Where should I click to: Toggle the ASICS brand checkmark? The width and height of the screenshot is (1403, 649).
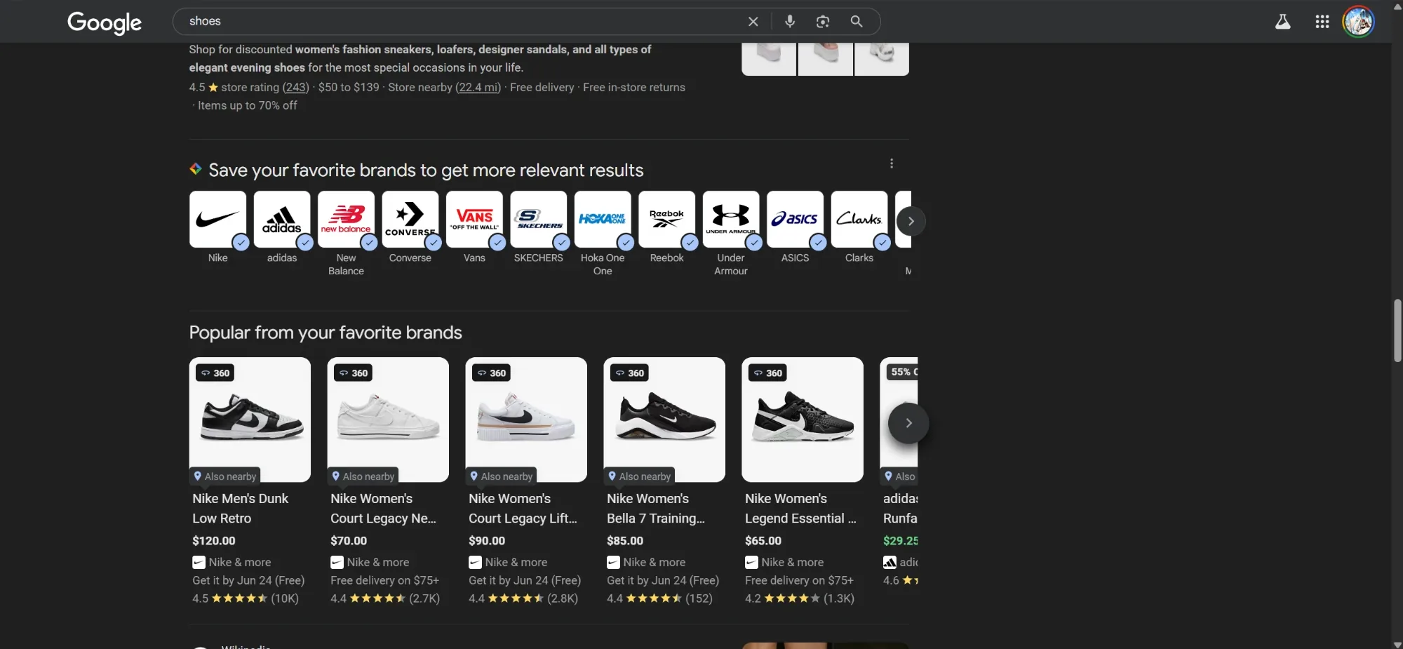[818, 243]
